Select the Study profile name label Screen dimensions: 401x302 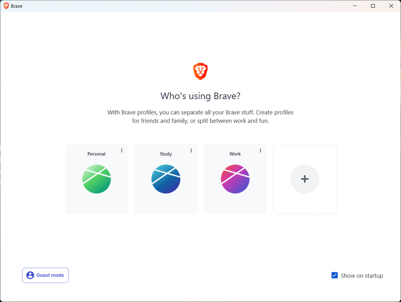click(x=166, y=154)
